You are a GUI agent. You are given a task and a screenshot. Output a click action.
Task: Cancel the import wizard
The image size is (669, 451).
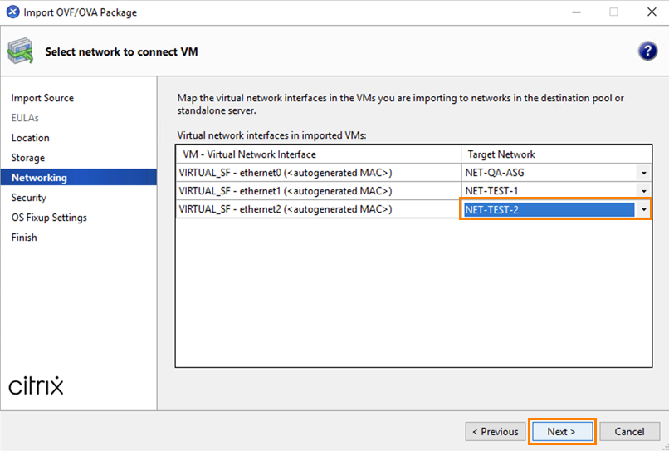[x=629, y=431]
